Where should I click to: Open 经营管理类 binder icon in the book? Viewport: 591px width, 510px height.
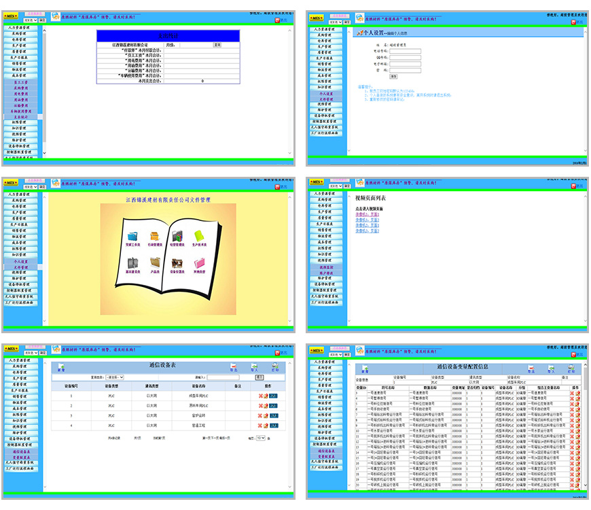[177, 237]
